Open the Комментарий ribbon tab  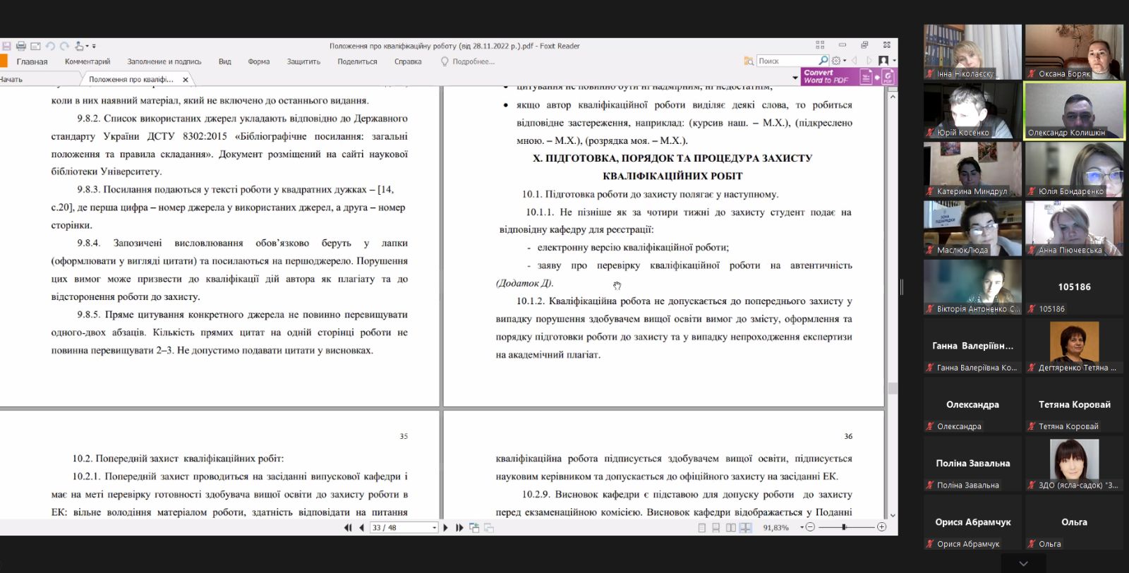click(87, 61)
